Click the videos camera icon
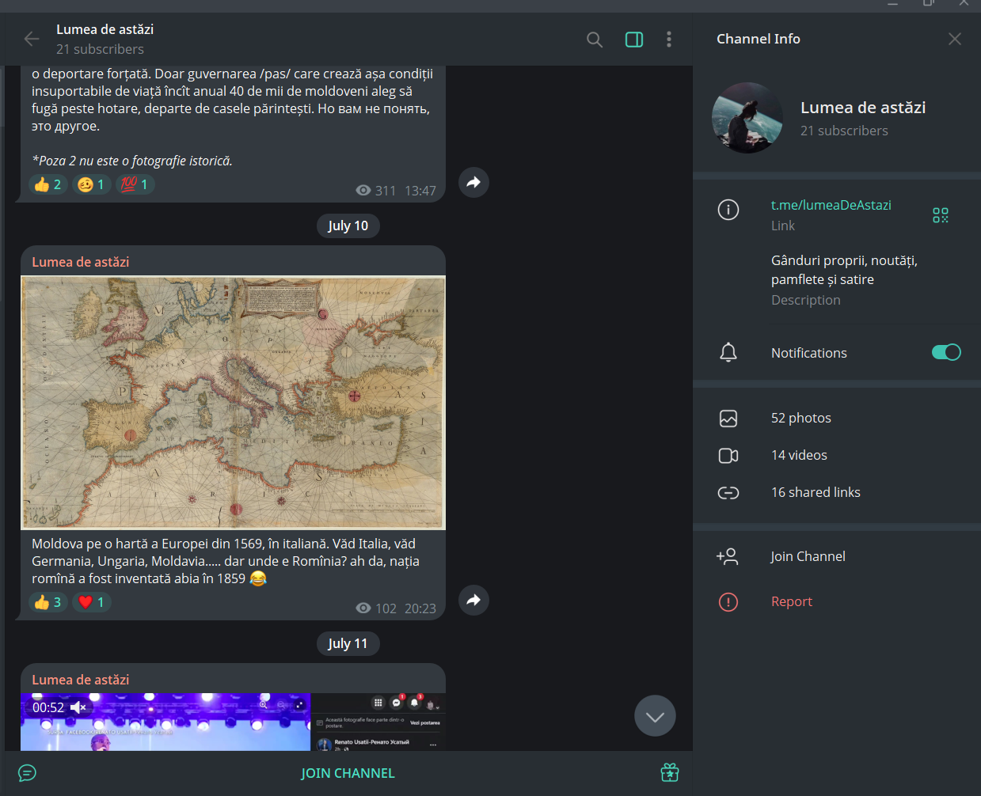This screenshot has height=796, width=981. (728, 456)
